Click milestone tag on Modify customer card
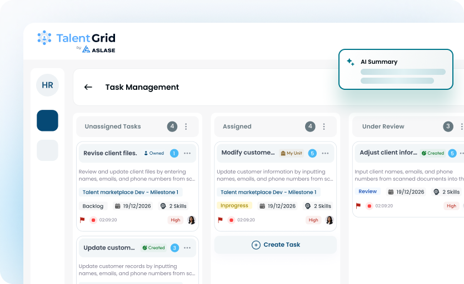 click(268, 192)
